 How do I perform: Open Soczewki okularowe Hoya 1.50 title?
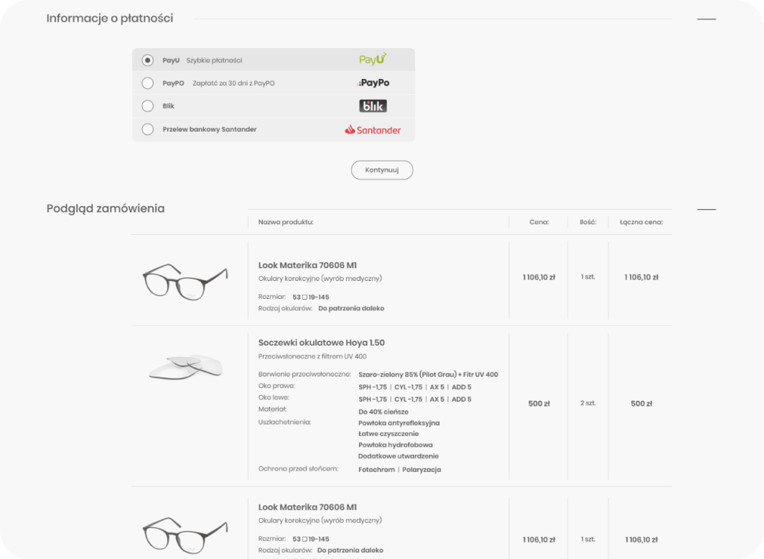tap(322, 343)
